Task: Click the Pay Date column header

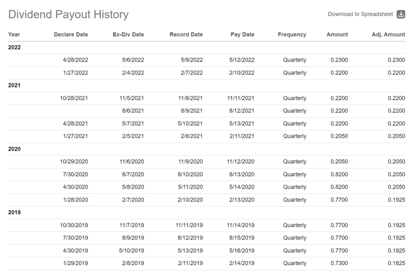Action: (243, 35)
